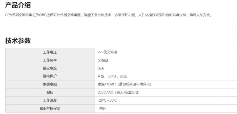Click the 确保人车安全 text in description
Screen dimensions: 237x114
pyautogui.click(x=199, y=15)
